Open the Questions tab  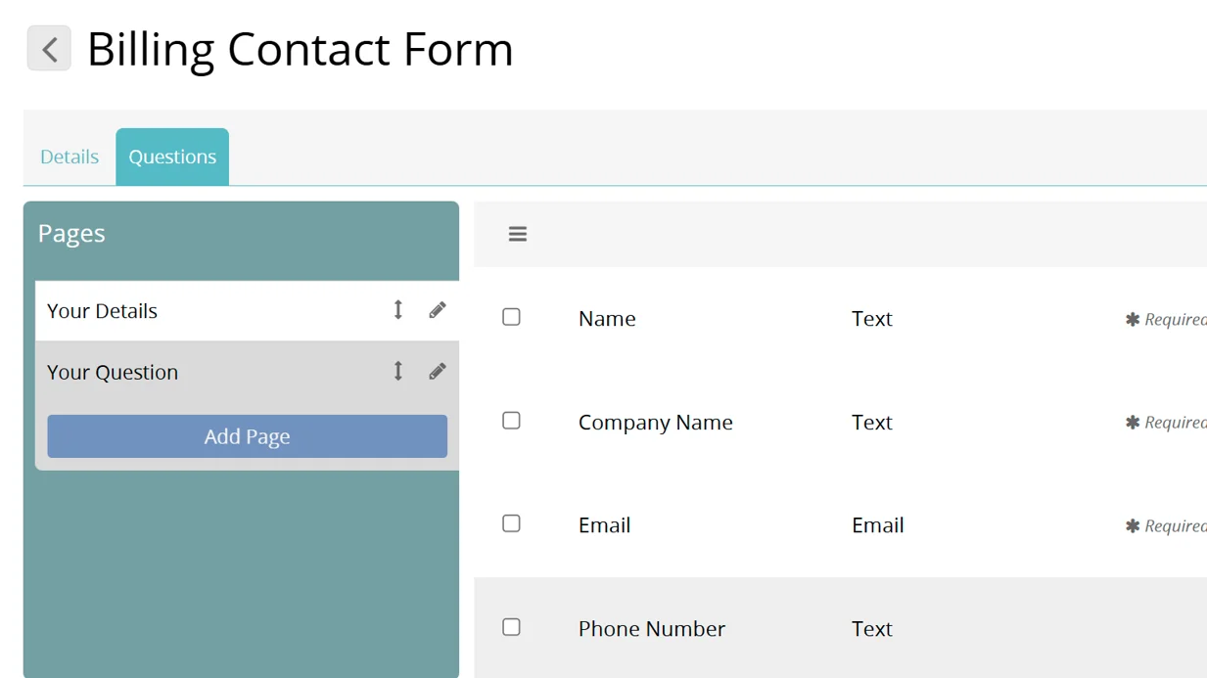(x=172, y=157)
